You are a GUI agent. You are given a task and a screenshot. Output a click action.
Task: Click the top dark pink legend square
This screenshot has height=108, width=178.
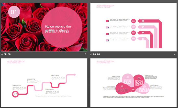tap(107, 21)
